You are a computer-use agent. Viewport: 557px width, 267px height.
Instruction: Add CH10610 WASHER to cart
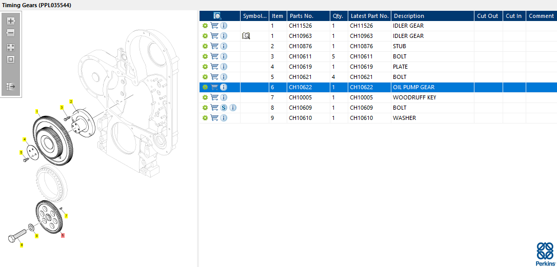(214, 118)
